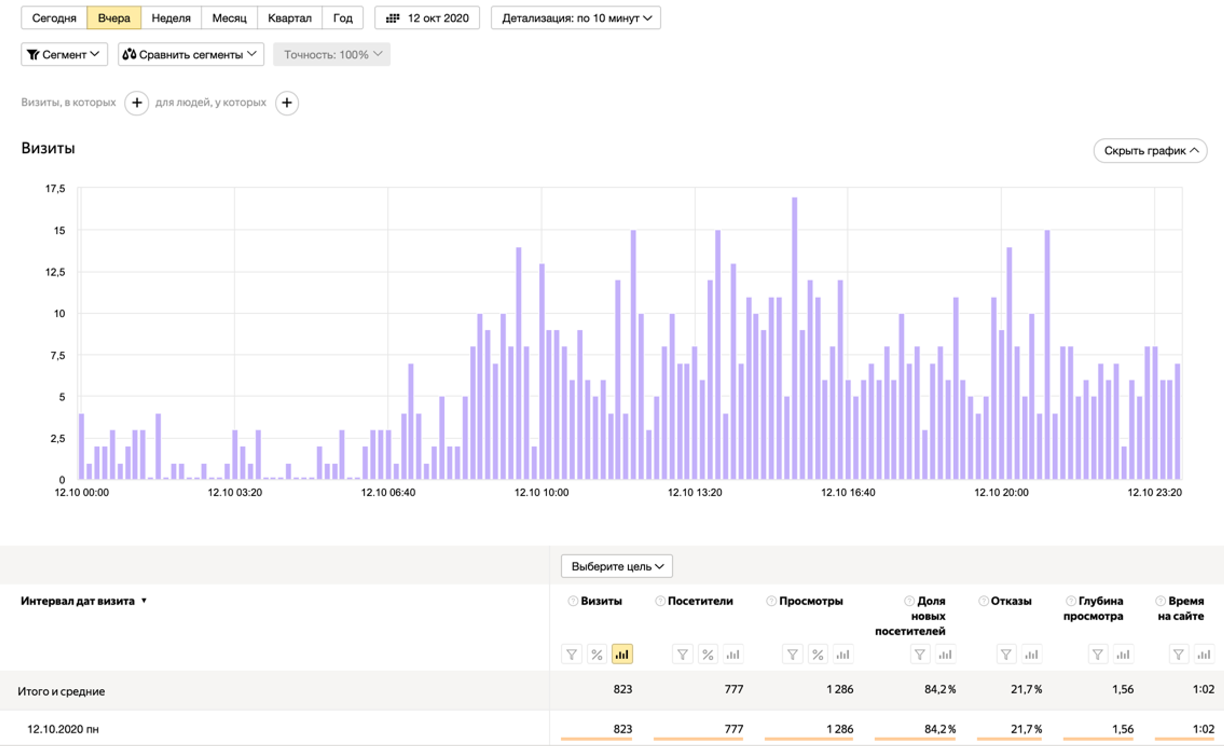1224x746 pixels.
Task: Click the filter icon under Отказы column
Action: [1006, 655]
